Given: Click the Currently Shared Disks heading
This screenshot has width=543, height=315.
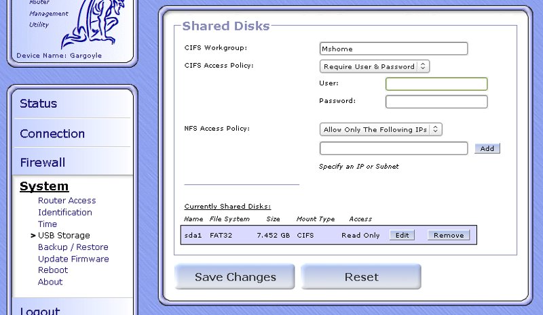Looking at the screenshot, I should 227,207.
